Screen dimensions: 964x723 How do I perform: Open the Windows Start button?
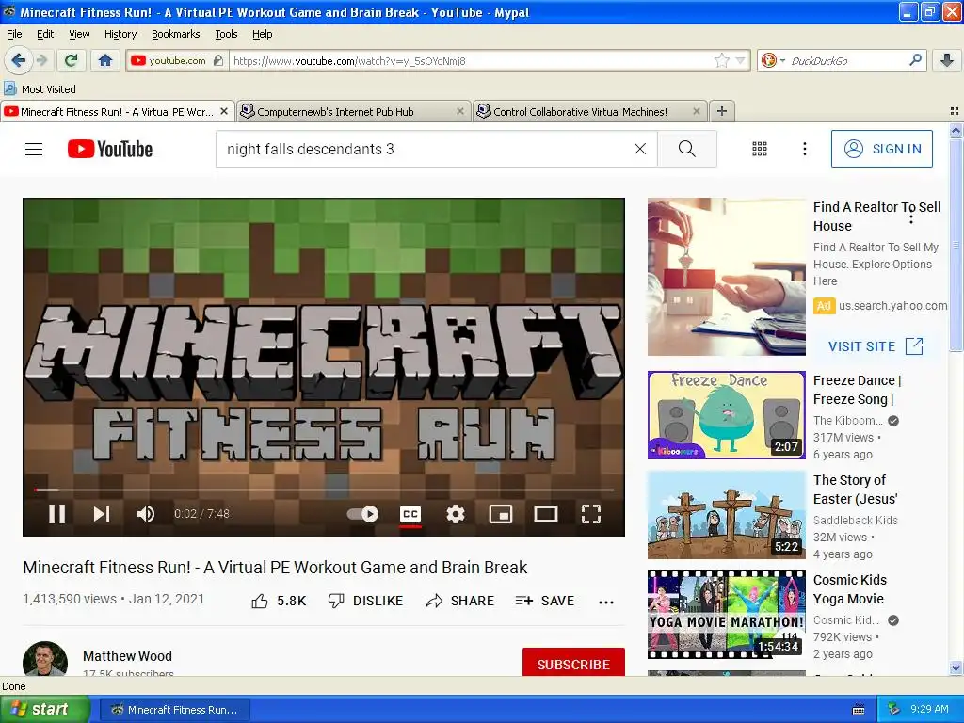pos(43,709)
